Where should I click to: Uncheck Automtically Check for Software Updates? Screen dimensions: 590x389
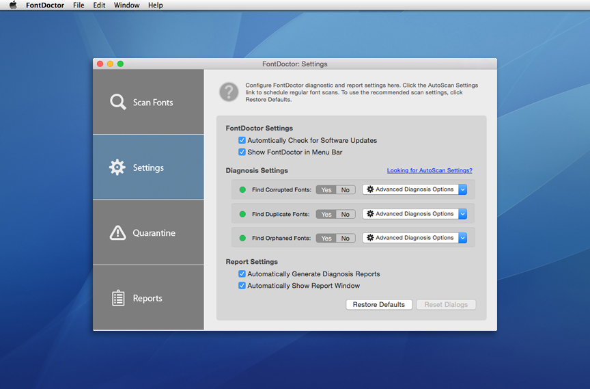(242, 140)
